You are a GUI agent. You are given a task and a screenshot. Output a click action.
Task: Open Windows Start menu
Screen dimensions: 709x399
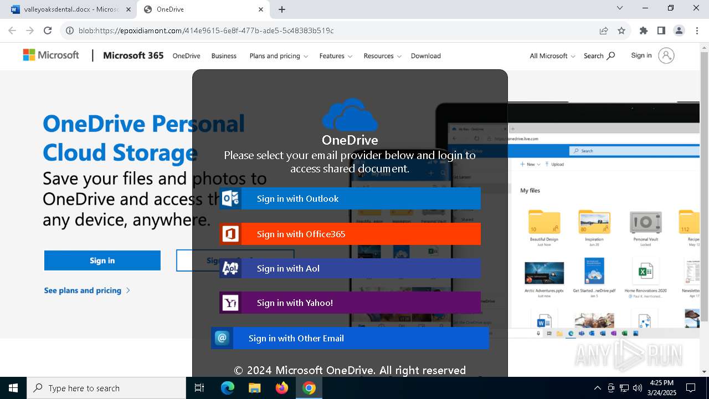13,388
